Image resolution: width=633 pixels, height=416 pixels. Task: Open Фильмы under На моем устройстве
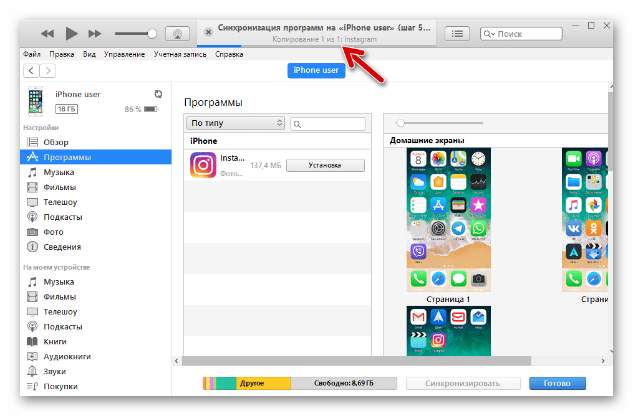pos(95,296)
